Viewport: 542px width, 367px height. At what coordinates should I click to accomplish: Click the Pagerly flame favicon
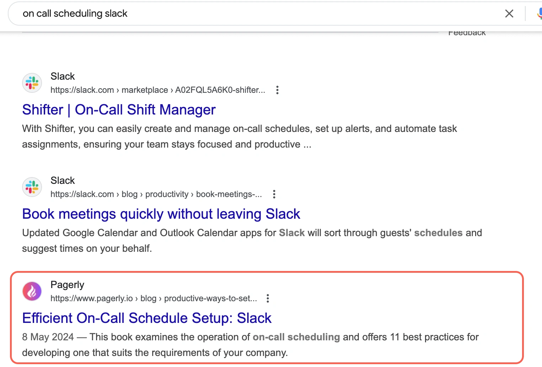point(32,291)
